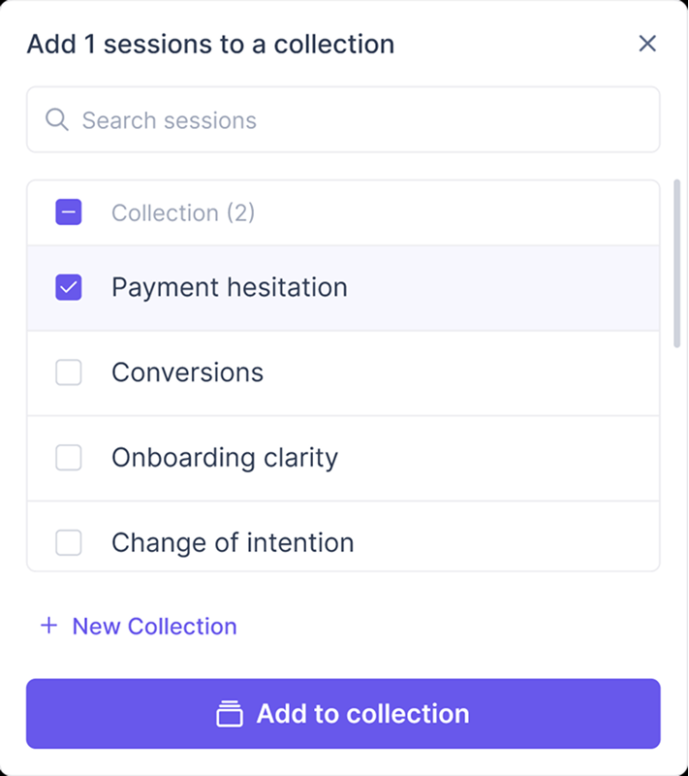The image size is (689, 776).
Task: Click the plus icon beside New Collection
Action: (47, 626)
